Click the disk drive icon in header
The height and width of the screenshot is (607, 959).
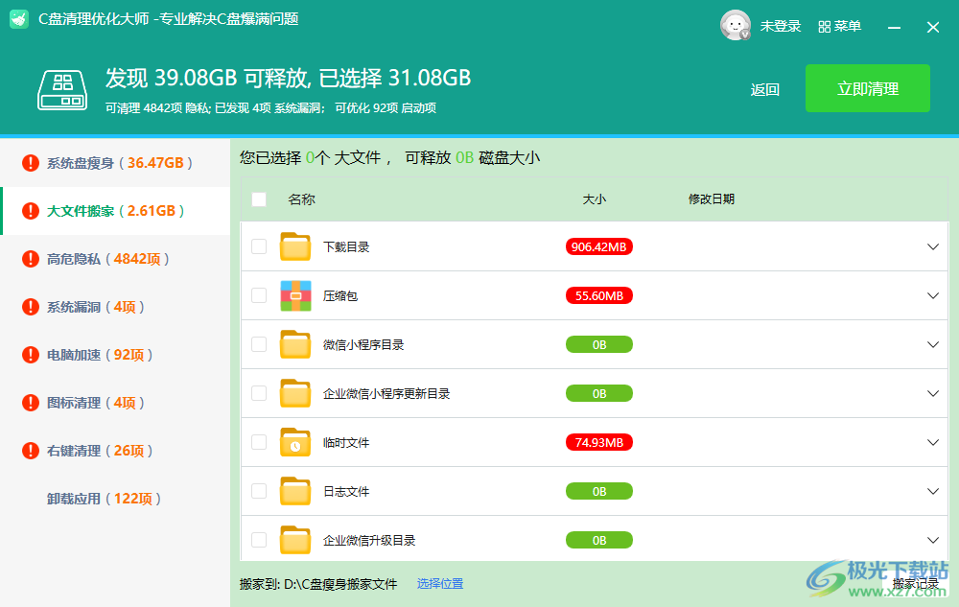(61, 89)
